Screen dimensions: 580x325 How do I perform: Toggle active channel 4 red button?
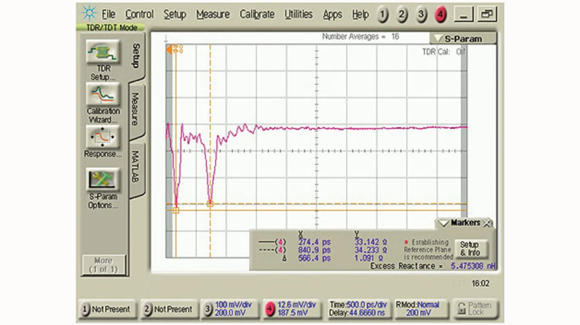coord(440,15)
